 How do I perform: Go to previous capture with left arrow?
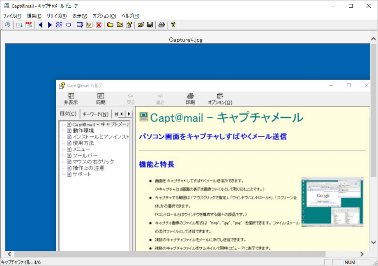[41, 25]
